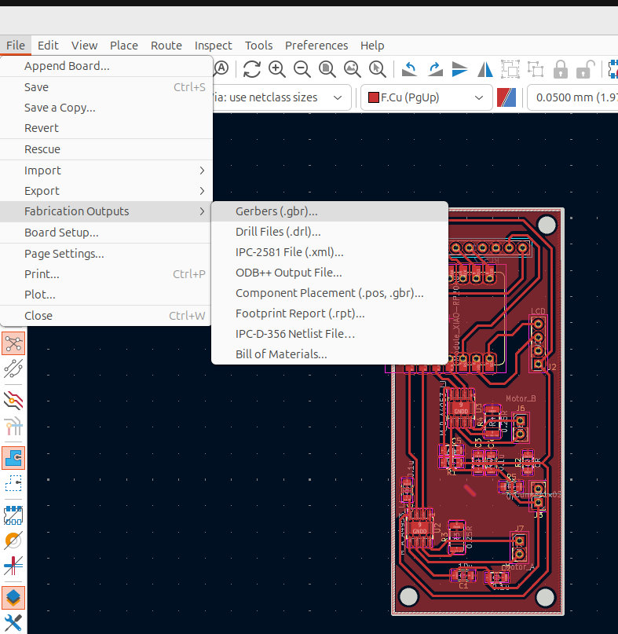The image size is (618, 634).
Task: Open the F.Cu layer selector dropdown
Action: tap(426, 97)
